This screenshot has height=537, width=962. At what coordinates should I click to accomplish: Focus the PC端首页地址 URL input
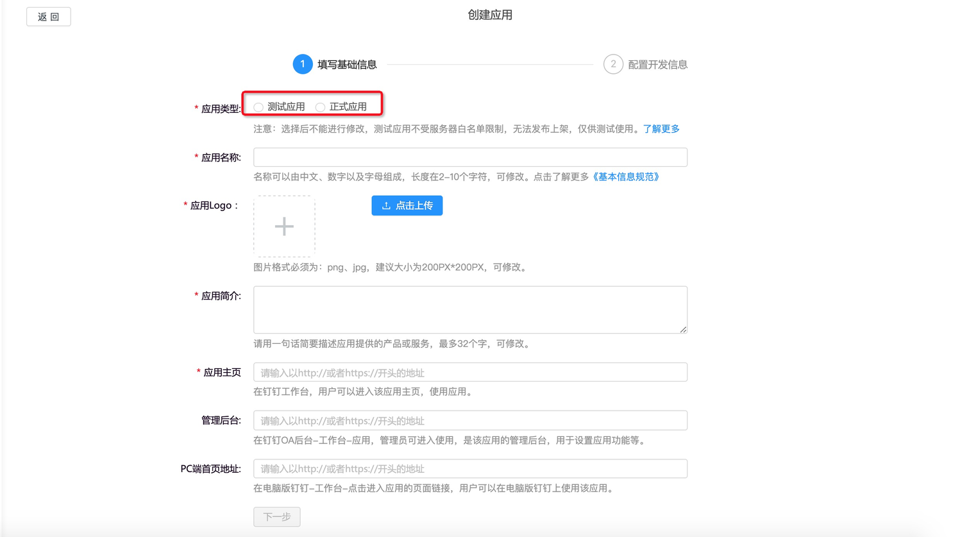point(470,468)
